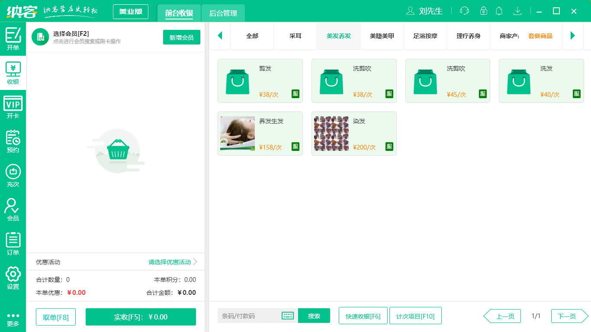Go to previous page with 上一页

click(x=502, y=316)
